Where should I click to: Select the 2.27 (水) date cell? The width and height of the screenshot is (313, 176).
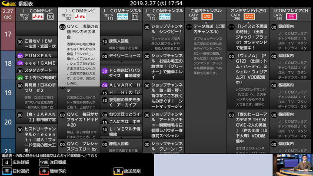click(x=8, y=14)
